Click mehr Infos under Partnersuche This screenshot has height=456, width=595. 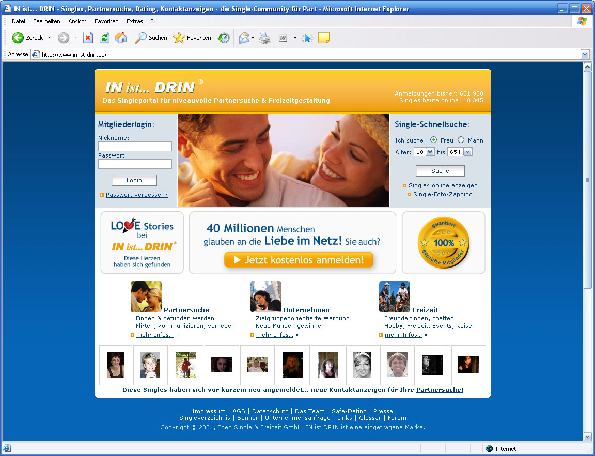pos(155,335)
